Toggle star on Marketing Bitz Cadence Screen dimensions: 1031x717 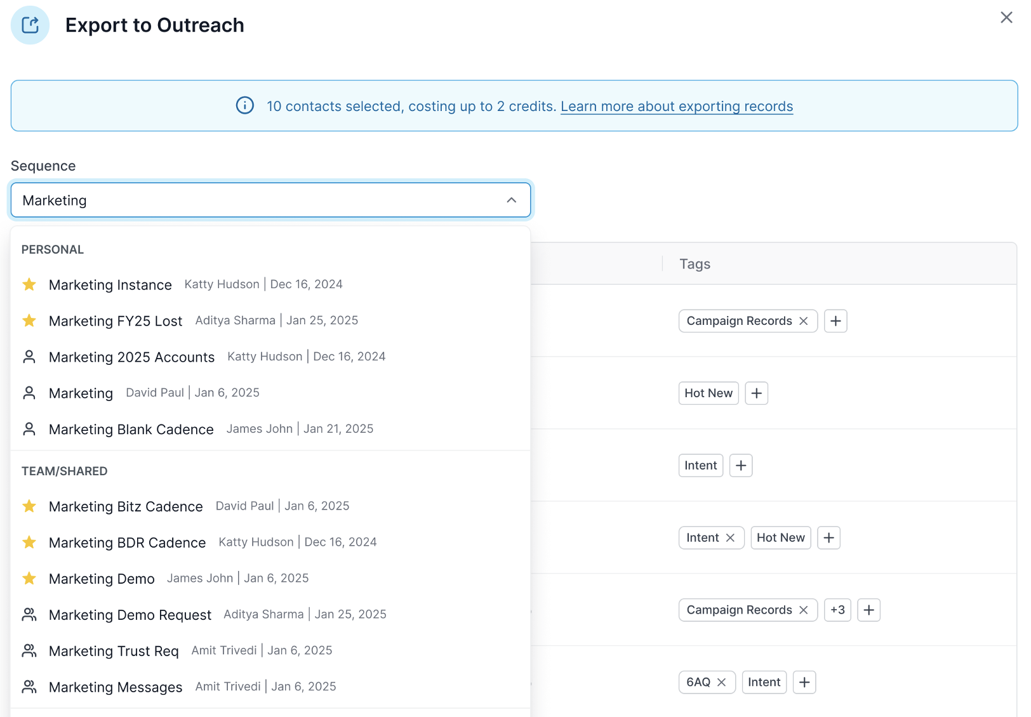29,506
